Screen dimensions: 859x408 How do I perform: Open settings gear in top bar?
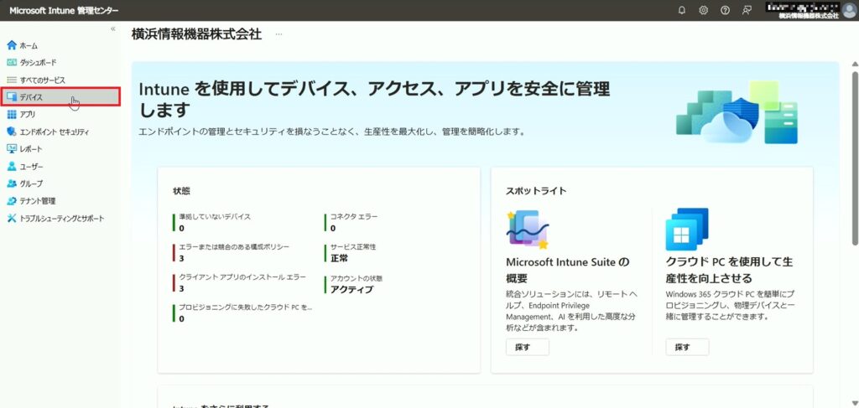click(x=704, y=10)
